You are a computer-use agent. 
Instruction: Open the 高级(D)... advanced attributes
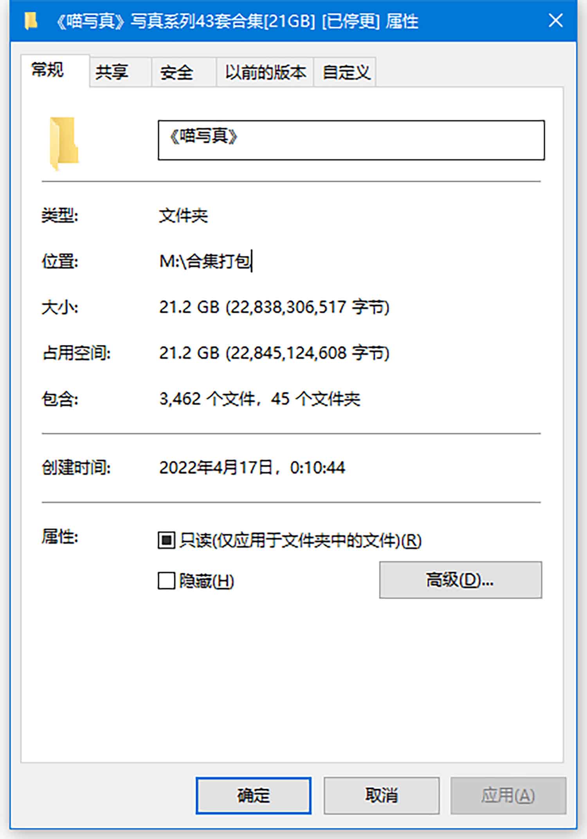461,580
